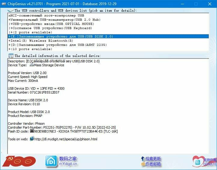
Task: Click the globe icon beside Tools on web
Action: (32, 139)
